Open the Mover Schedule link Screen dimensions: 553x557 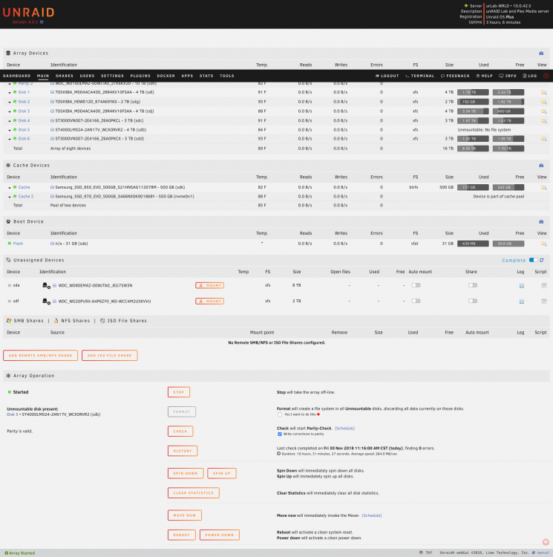click(372, 515)
